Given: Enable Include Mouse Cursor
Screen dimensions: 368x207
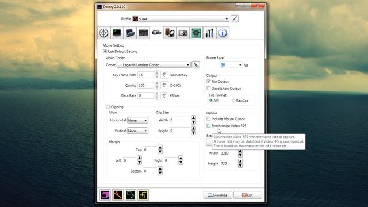Looking at the screenshot, I should pos(208,119).
